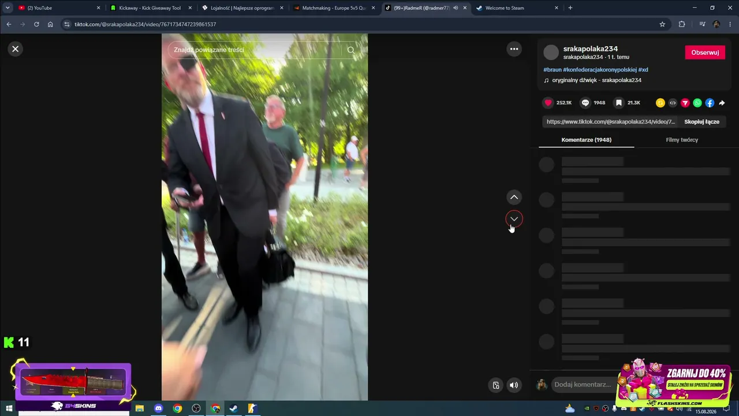Open a new browser tab
This screenshot has width=739, height=416.
click(x=570, y=8)
